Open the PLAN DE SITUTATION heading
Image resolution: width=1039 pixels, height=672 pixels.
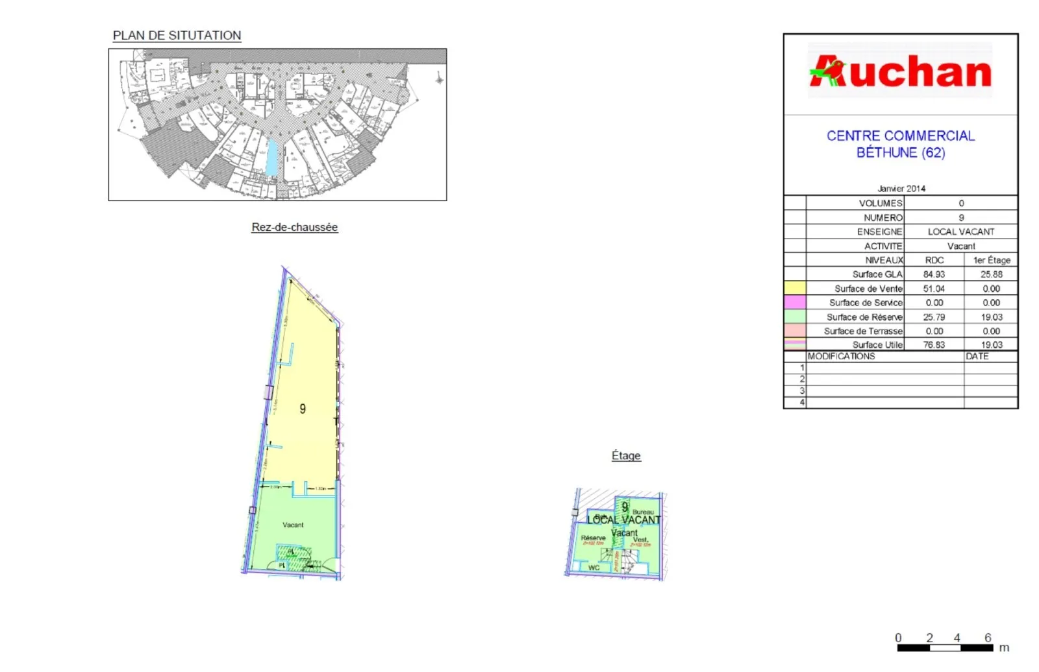pyautogui.click(x=177, y=36)
